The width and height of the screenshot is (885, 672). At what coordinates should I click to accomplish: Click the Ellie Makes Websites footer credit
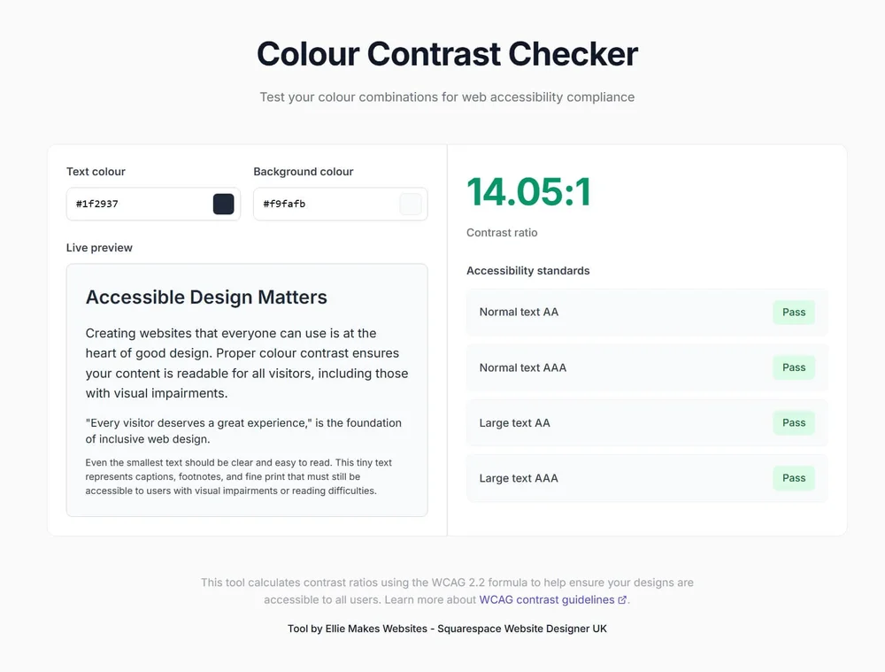(x=447, y=629)
